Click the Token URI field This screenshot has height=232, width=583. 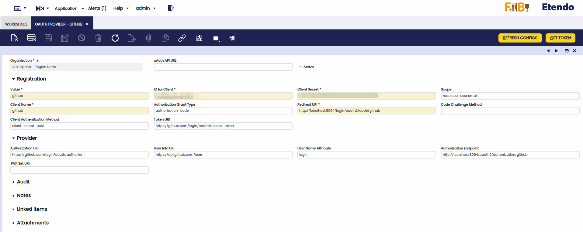tap(223, 126)
